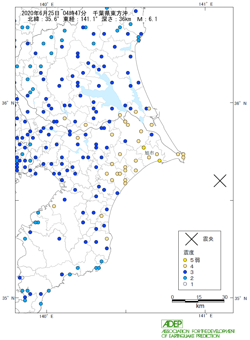Click the 旭市 city label
This screenshot has width=250, height=340.
tap(149, 153)
